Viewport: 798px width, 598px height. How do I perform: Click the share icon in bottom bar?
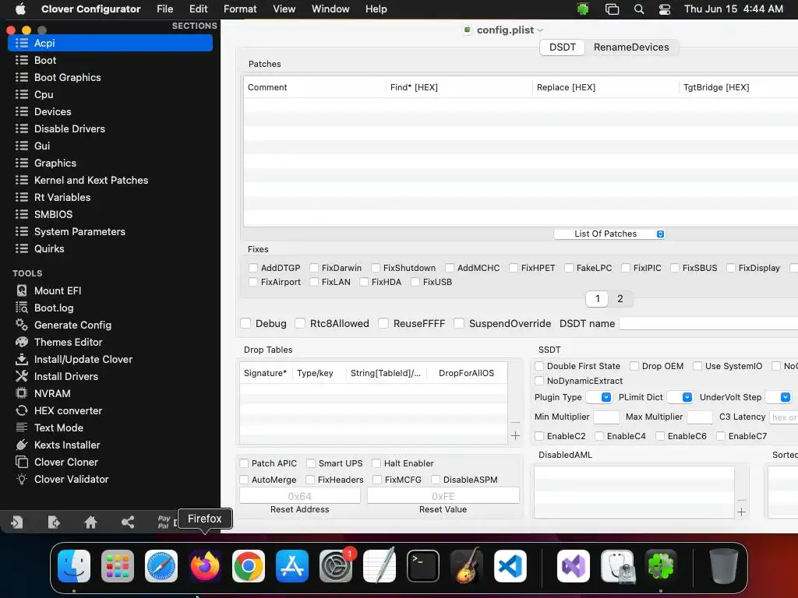pos(128,522)
